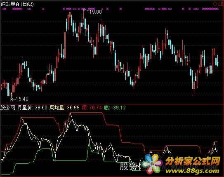224x177 pixels.
Task: Click the arrow pointing to 15.40 low
Action: click(13, 99)
